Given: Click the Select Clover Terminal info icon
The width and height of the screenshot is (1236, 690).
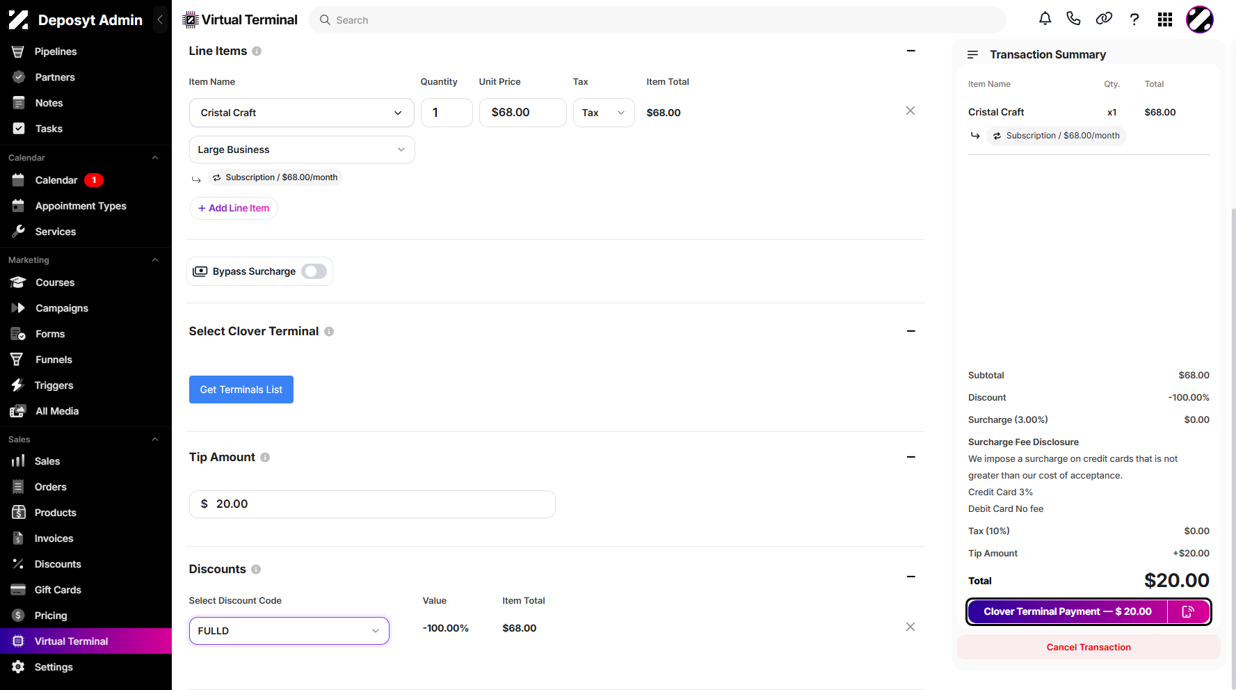Looking at the screenshot, I should pos(329,332).
